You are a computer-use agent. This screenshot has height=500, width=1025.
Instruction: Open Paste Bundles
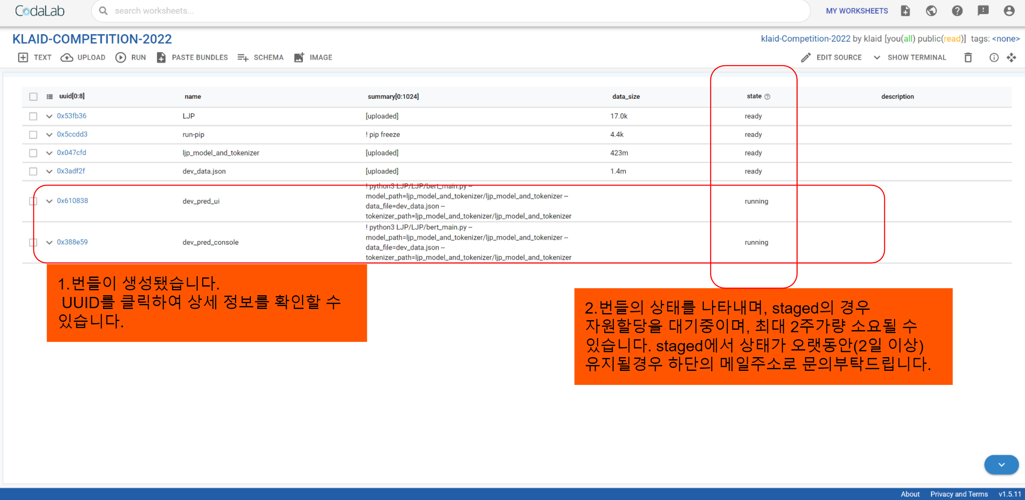[x=192, y=57]
